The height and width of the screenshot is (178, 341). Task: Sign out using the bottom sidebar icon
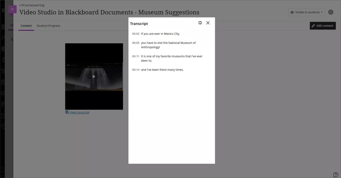3,126
